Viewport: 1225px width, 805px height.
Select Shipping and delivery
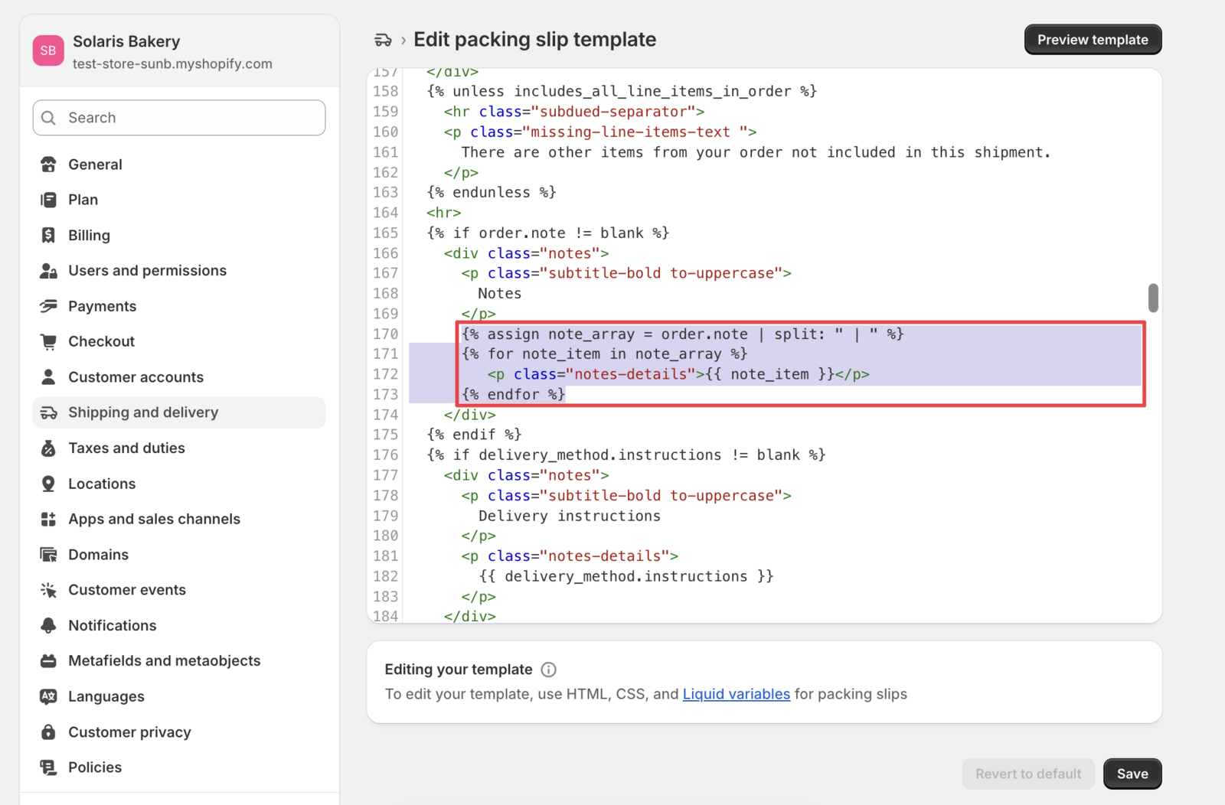point(179,412)
